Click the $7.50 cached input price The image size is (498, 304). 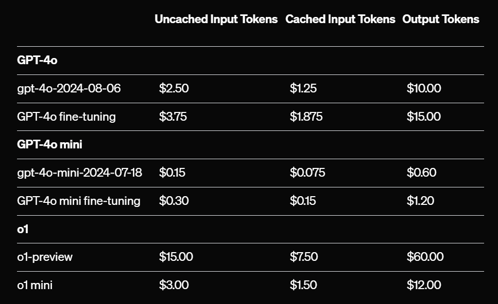tap(304, 257)
